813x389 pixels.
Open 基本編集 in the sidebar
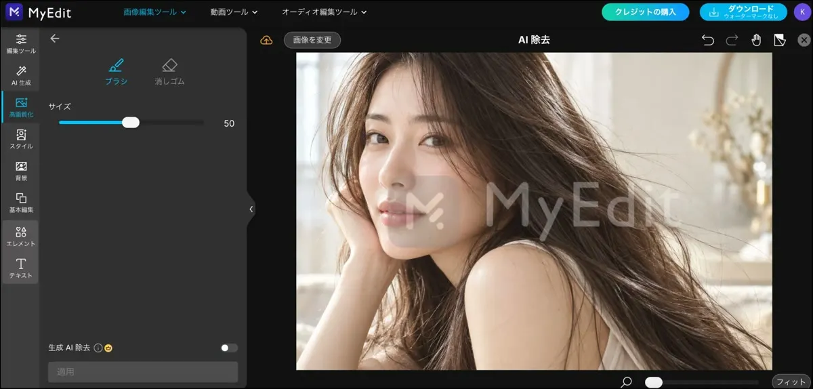pos(21,203)
